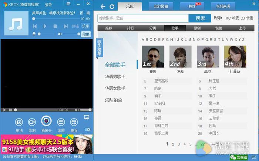Viewport: 259px width, 161px height.
Task: Select the 排行 ranking menu item
Action: point(131,28)
